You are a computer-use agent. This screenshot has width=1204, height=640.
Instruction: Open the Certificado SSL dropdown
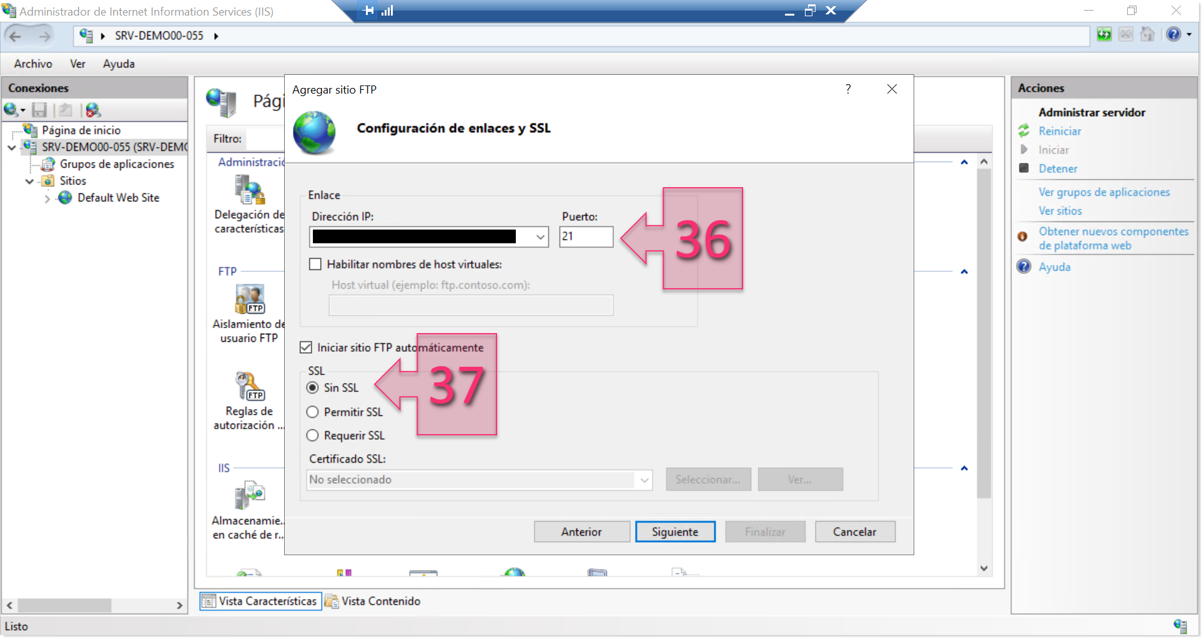(644, 480)
